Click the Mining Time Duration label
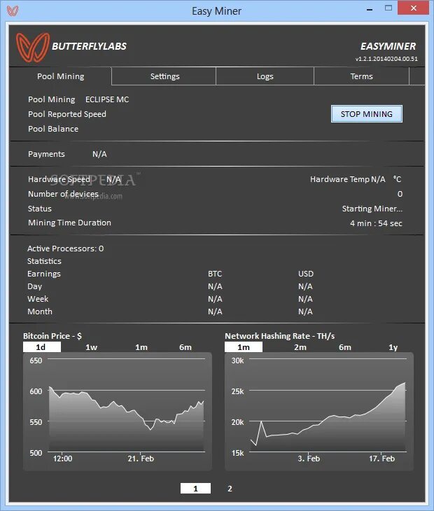Image resolution: width=434 pixels, height=511 pixels. (x=69, y=223)
